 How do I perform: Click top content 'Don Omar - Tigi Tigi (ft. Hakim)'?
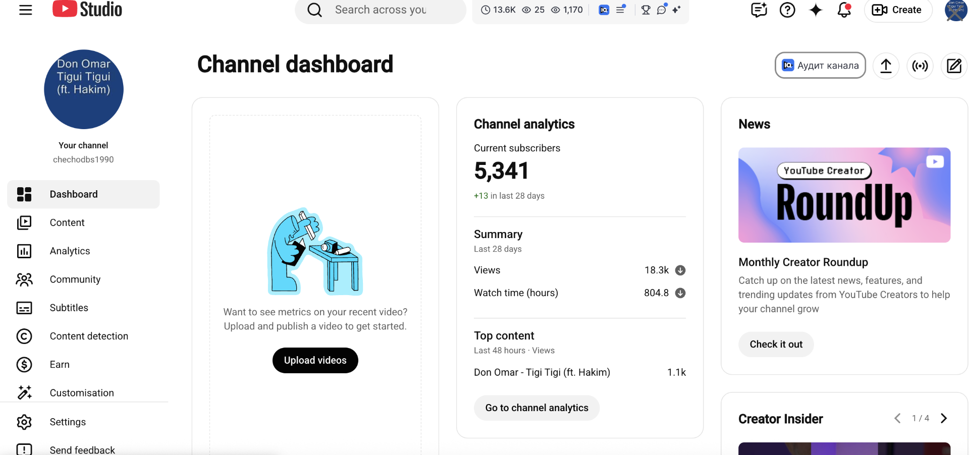pyautogui.click(x=542, y=372)
